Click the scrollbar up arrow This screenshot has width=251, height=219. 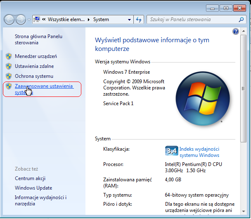pyautogui.click(x=244, y=31)
